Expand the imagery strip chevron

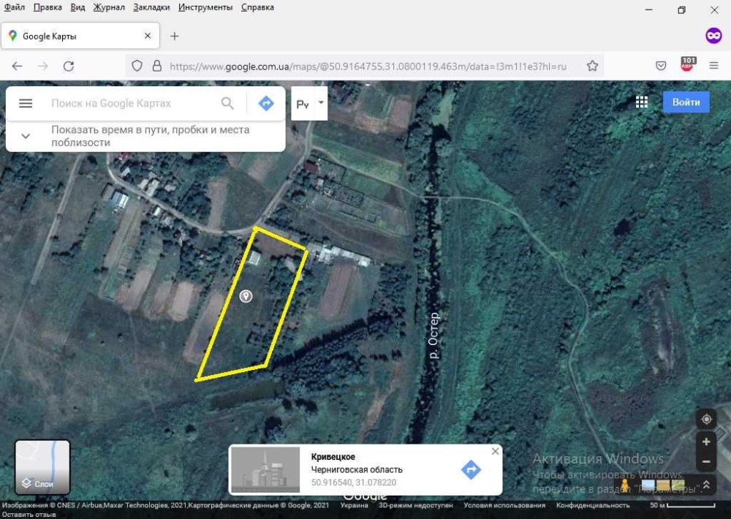tap(706, 485)
